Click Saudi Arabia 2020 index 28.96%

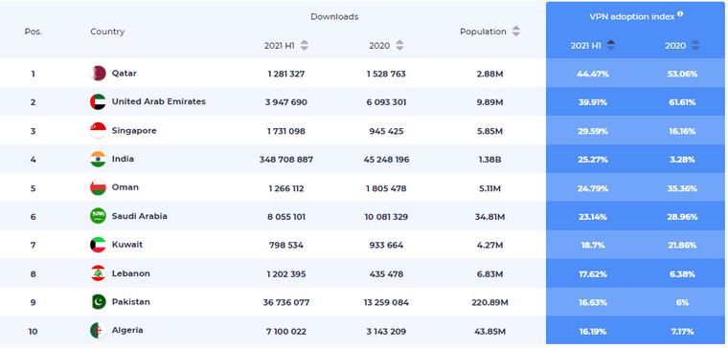click(x=682, y=217)
